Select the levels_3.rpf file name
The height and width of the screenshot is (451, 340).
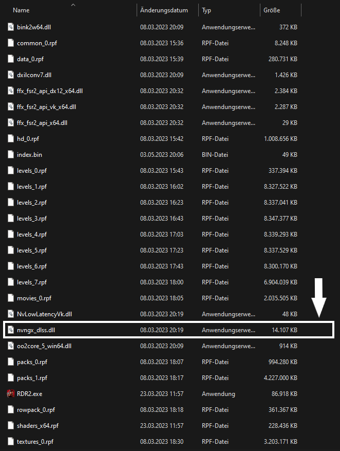[32, 219]
